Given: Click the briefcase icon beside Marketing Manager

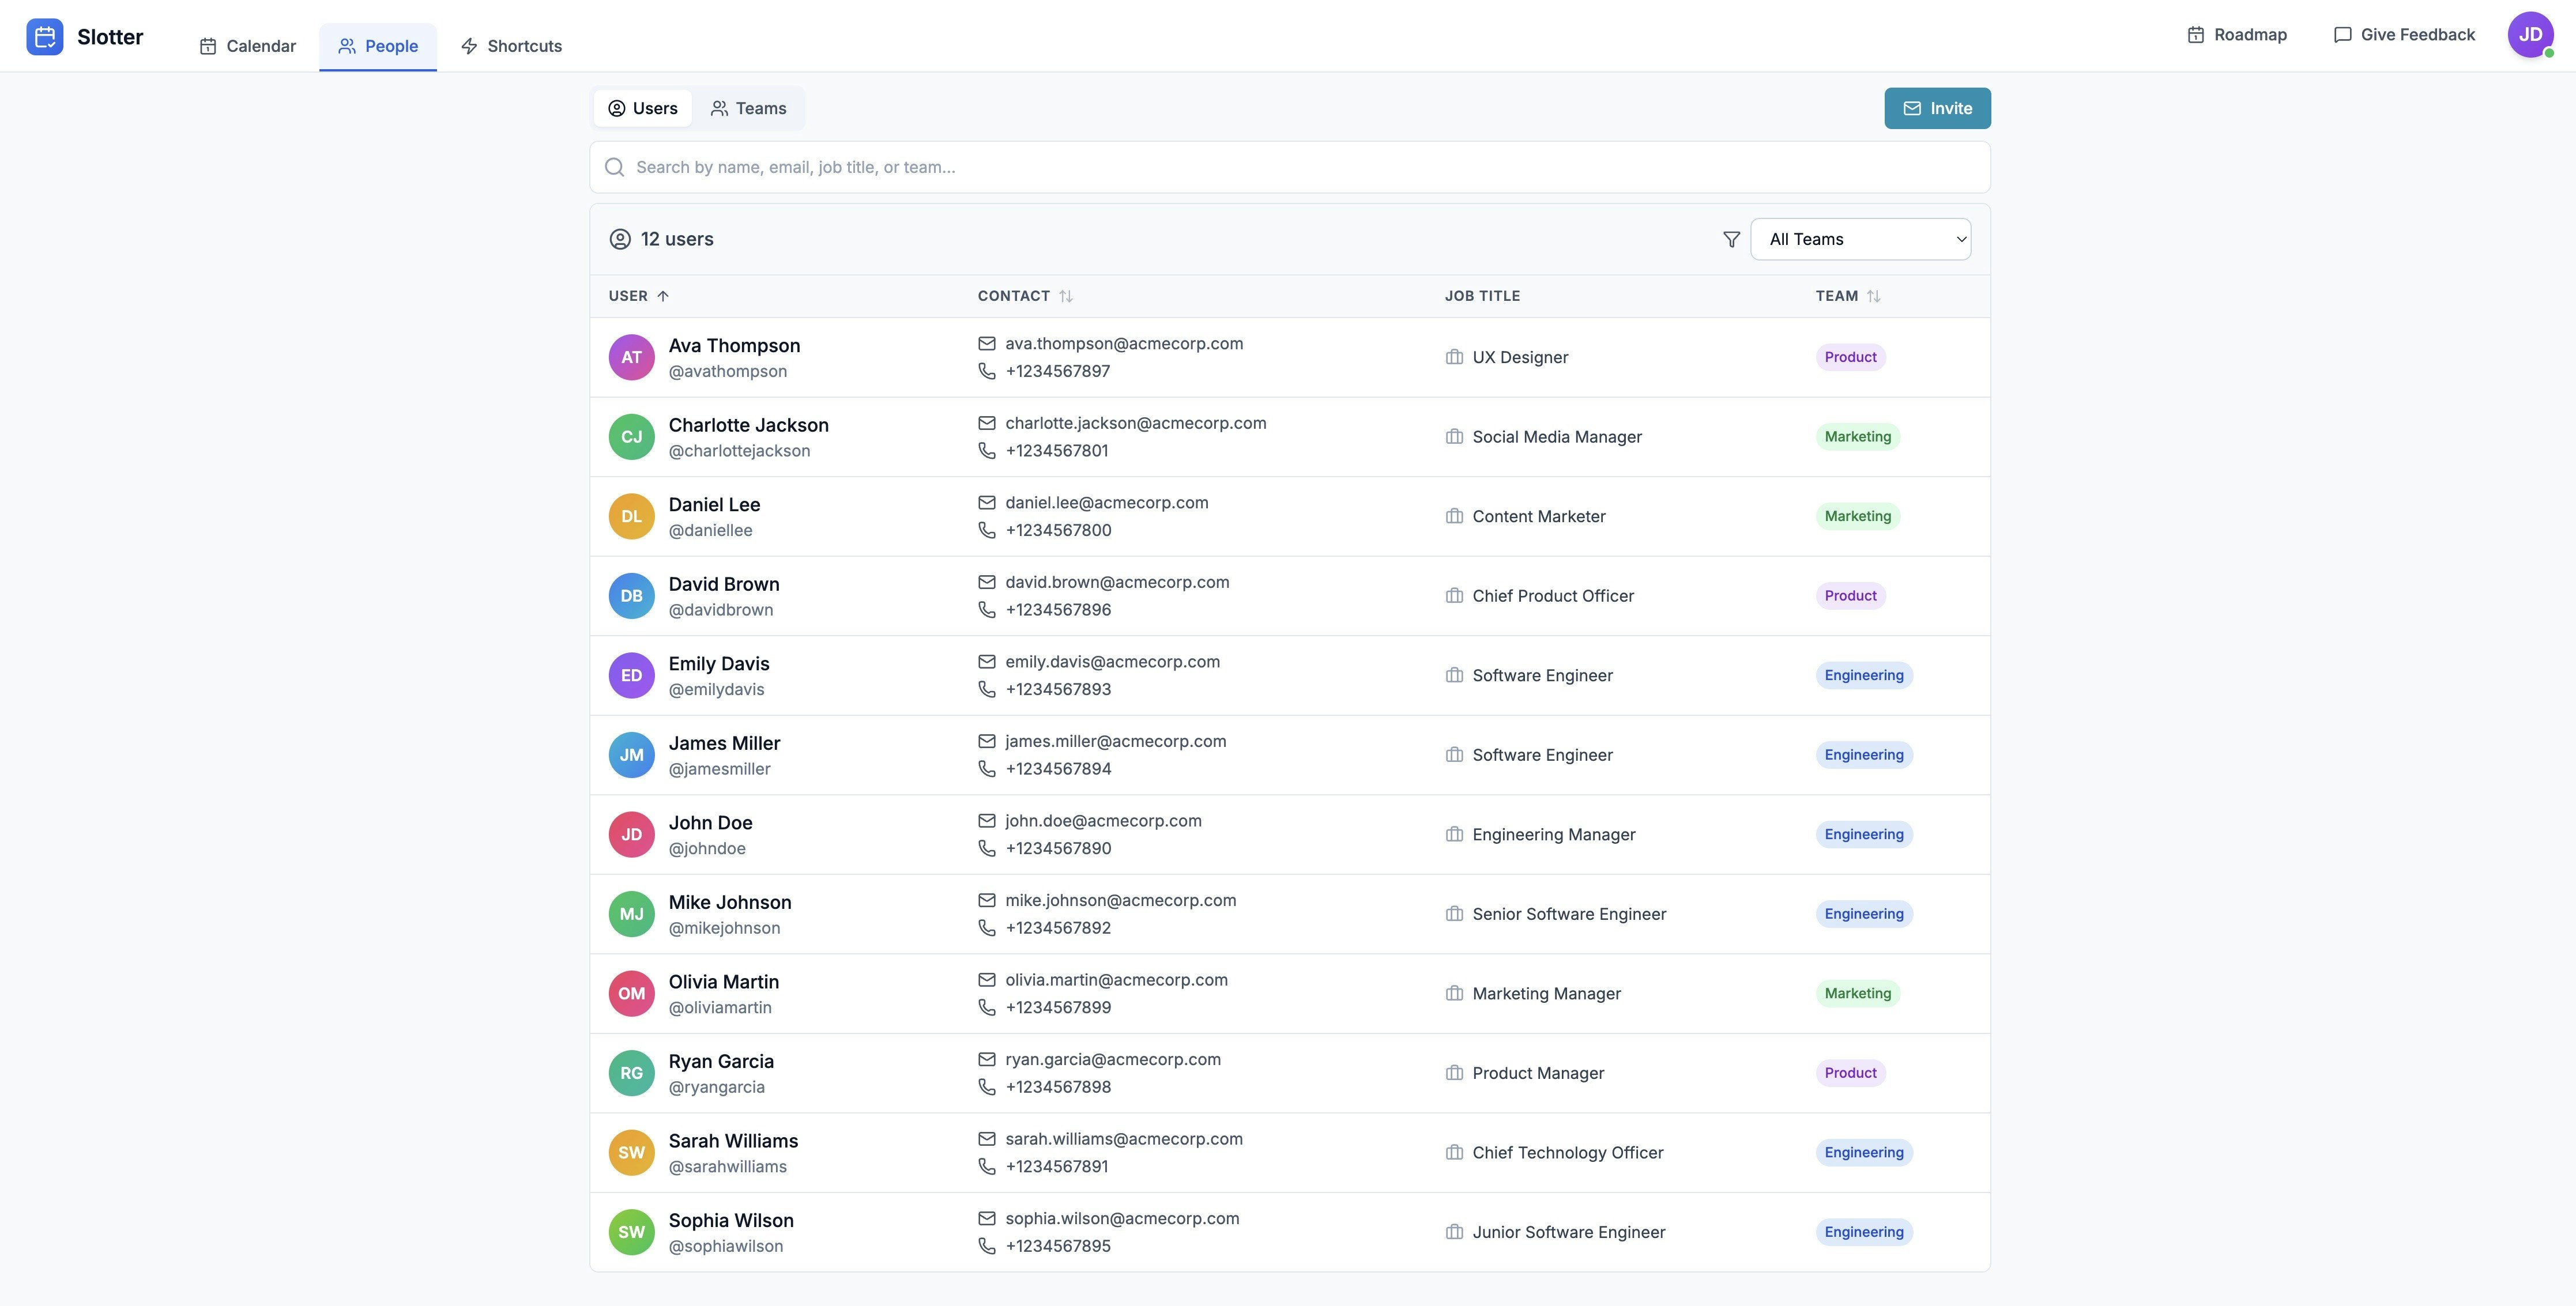Looking at the screenshot, I should [1454, 993].
